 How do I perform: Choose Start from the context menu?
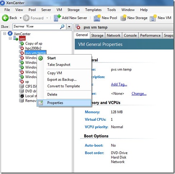tap(64, 58)
